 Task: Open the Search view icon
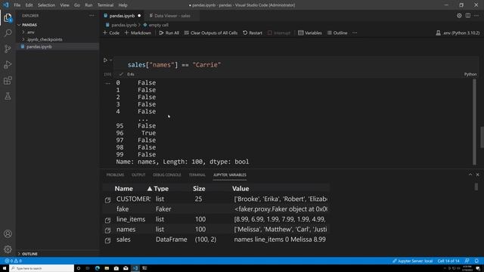tap(8, 33)
